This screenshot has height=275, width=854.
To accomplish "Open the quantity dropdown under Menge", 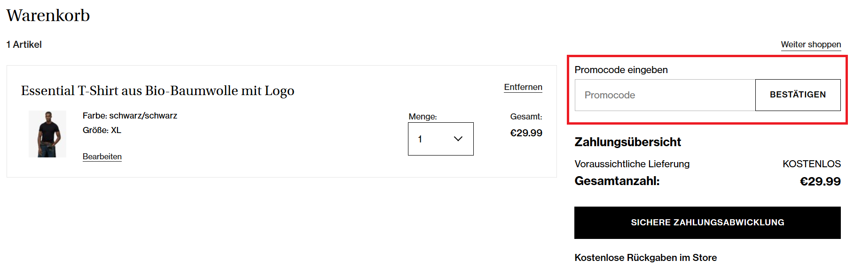I will (440, 139).
